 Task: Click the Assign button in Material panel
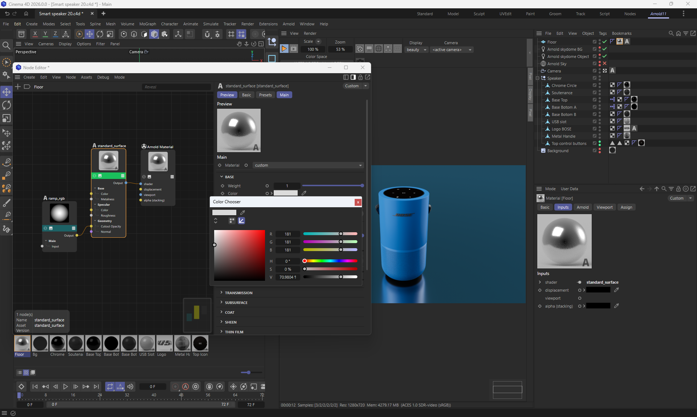(626, 207)
